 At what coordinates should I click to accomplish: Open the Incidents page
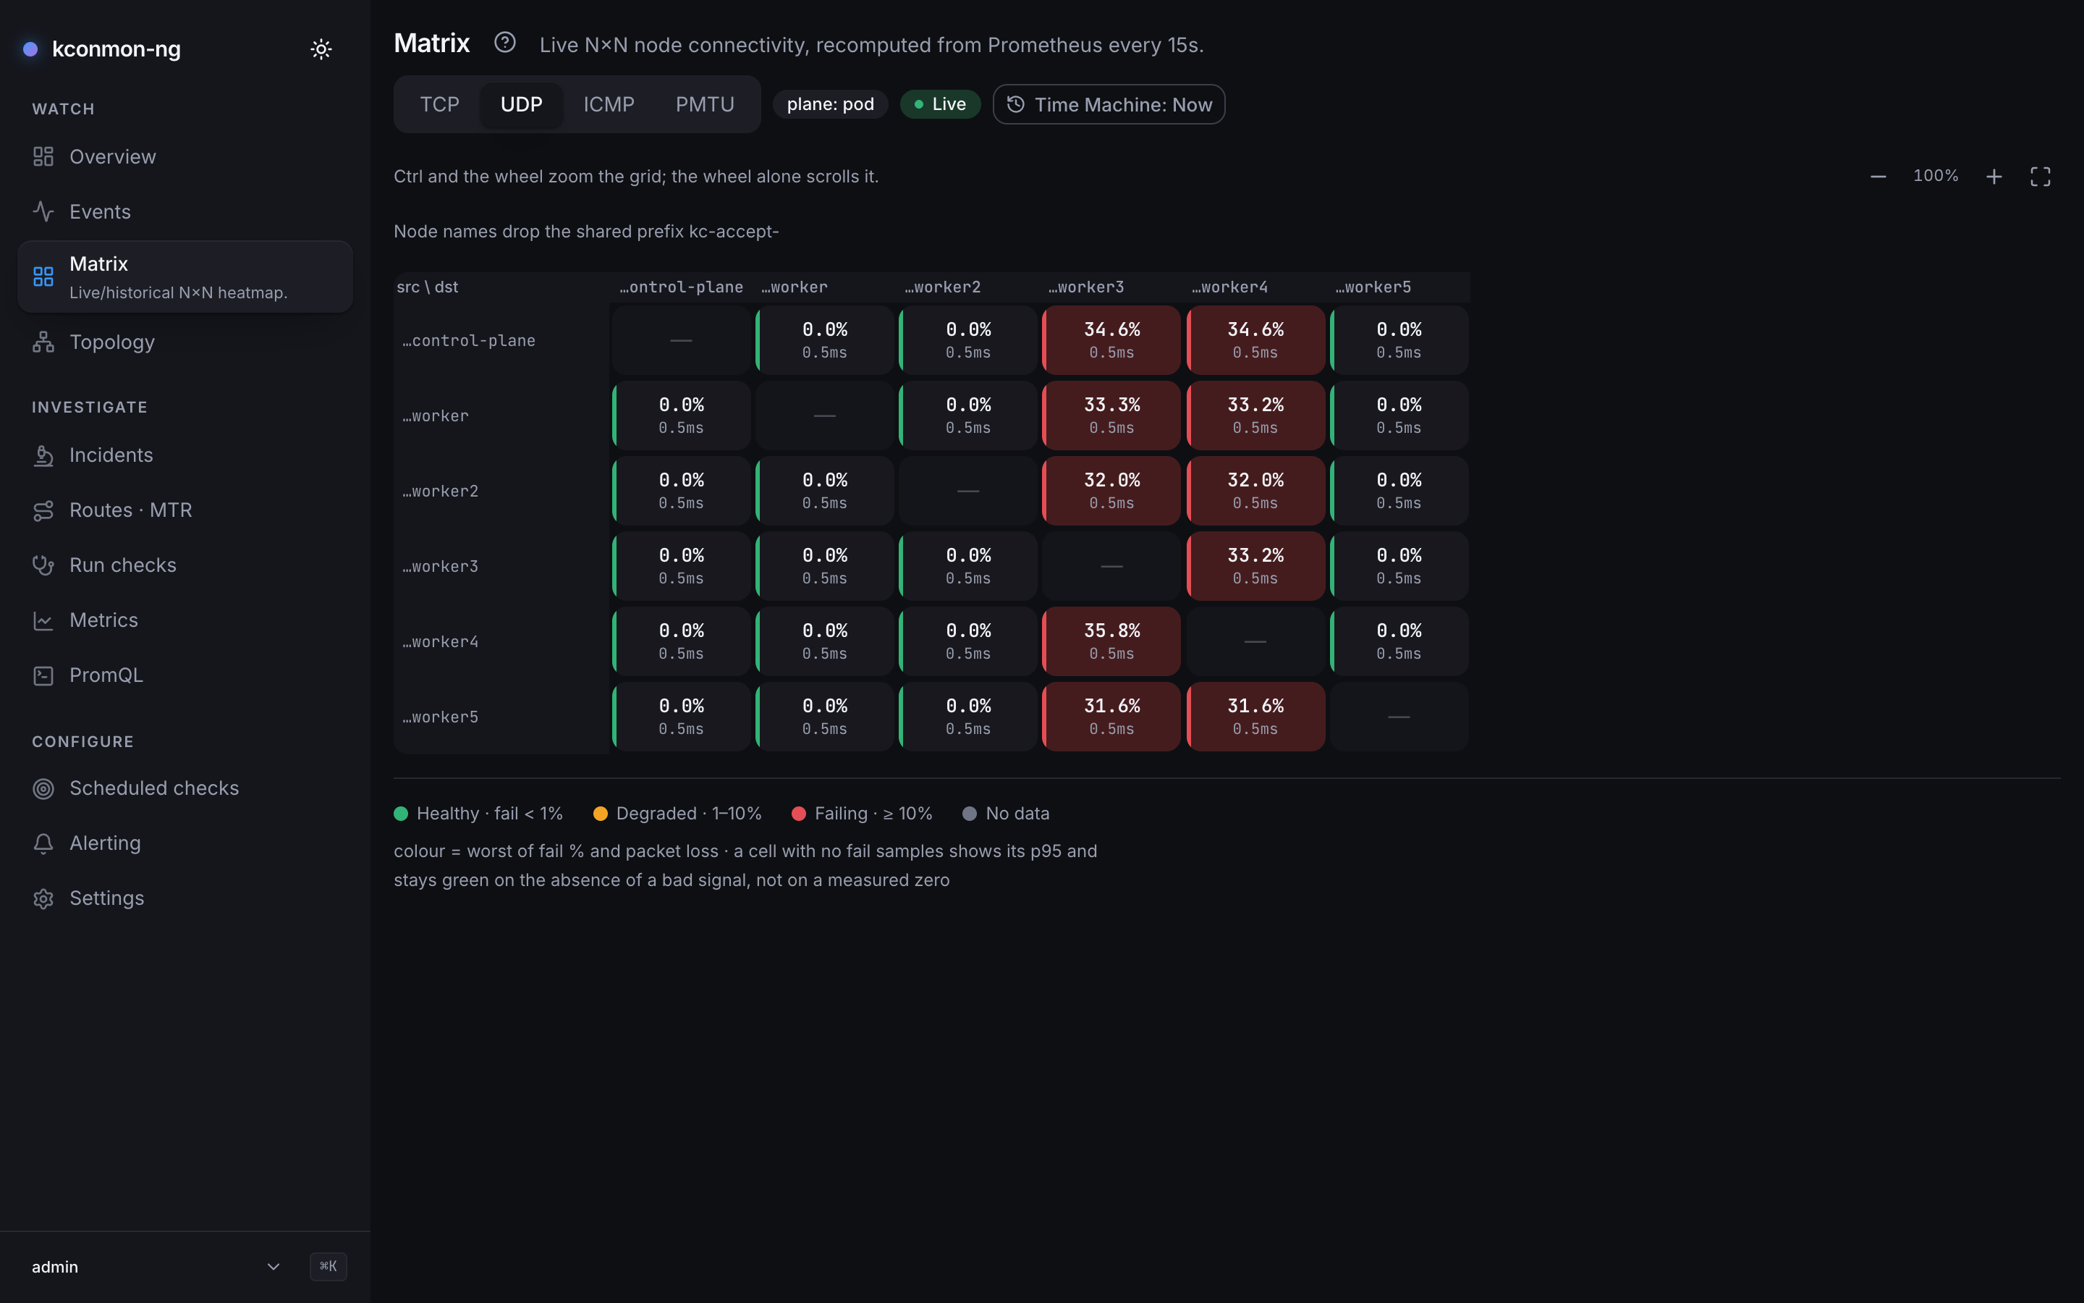click(185, 455)
